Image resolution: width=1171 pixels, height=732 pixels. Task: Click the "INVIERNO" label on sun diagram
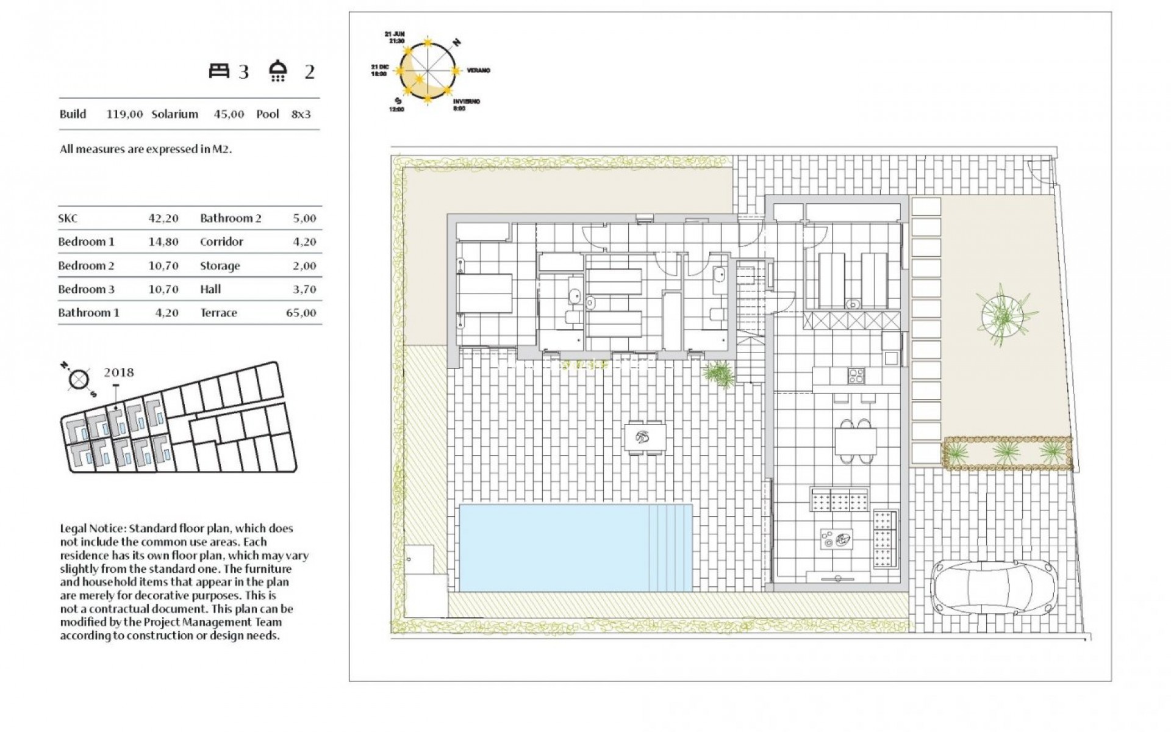point(467,101)
